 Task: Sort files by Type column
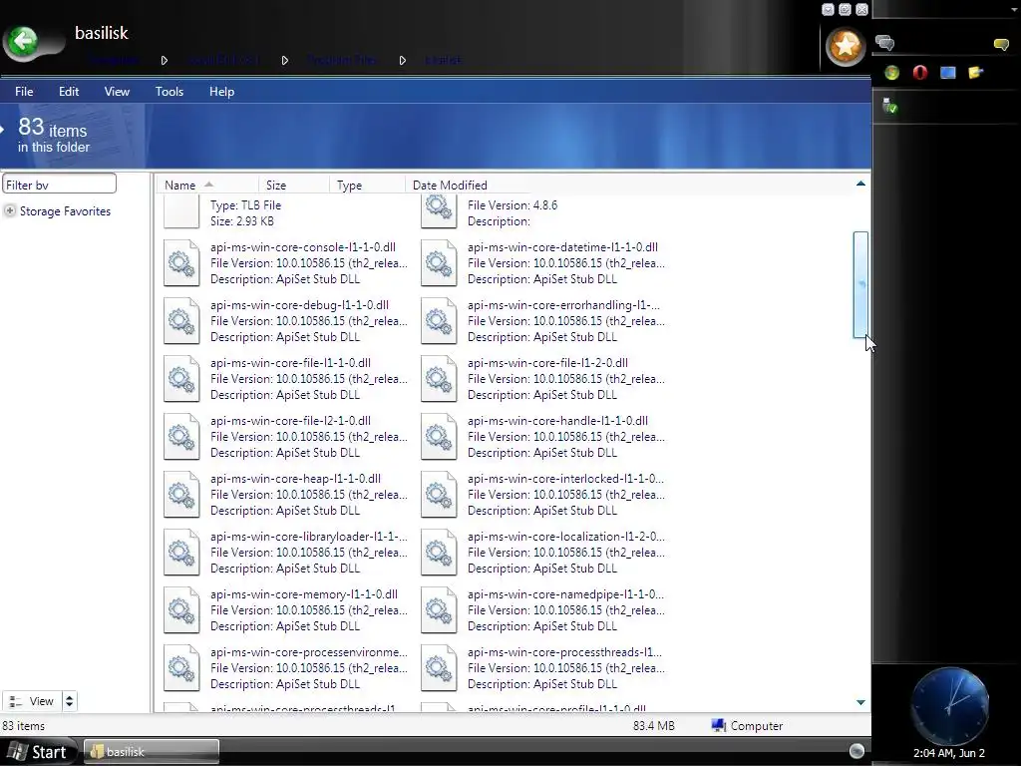pyautogui.click(x=366, y=185)
